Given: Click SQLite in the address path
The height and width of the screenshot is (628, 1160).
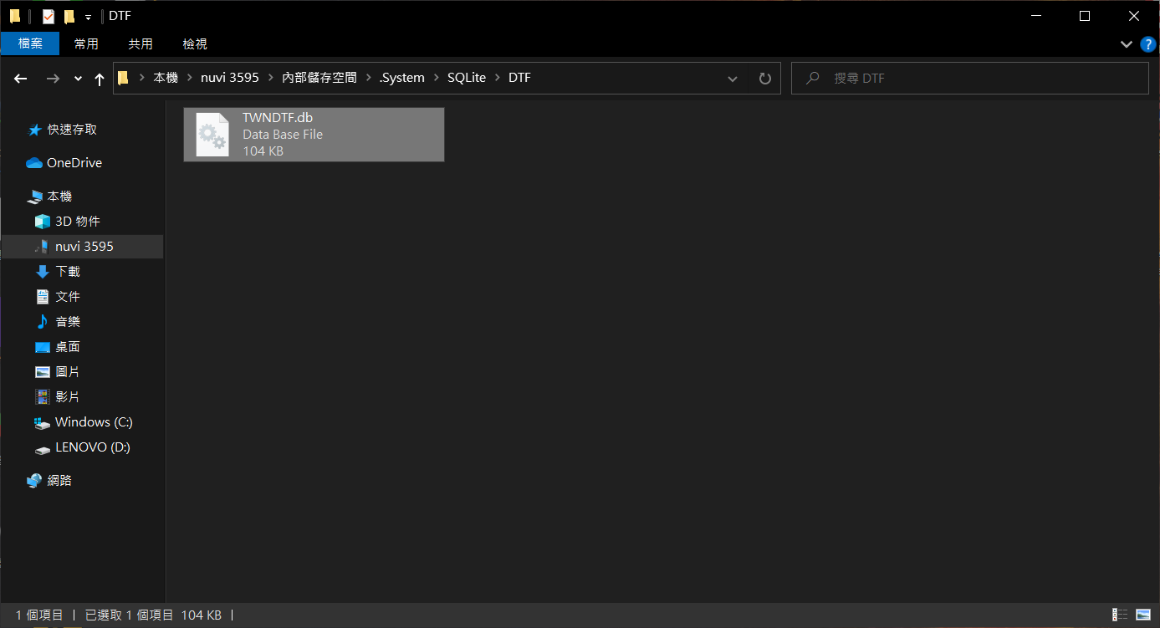Looking at the screenshot, I should click(467, 78).
